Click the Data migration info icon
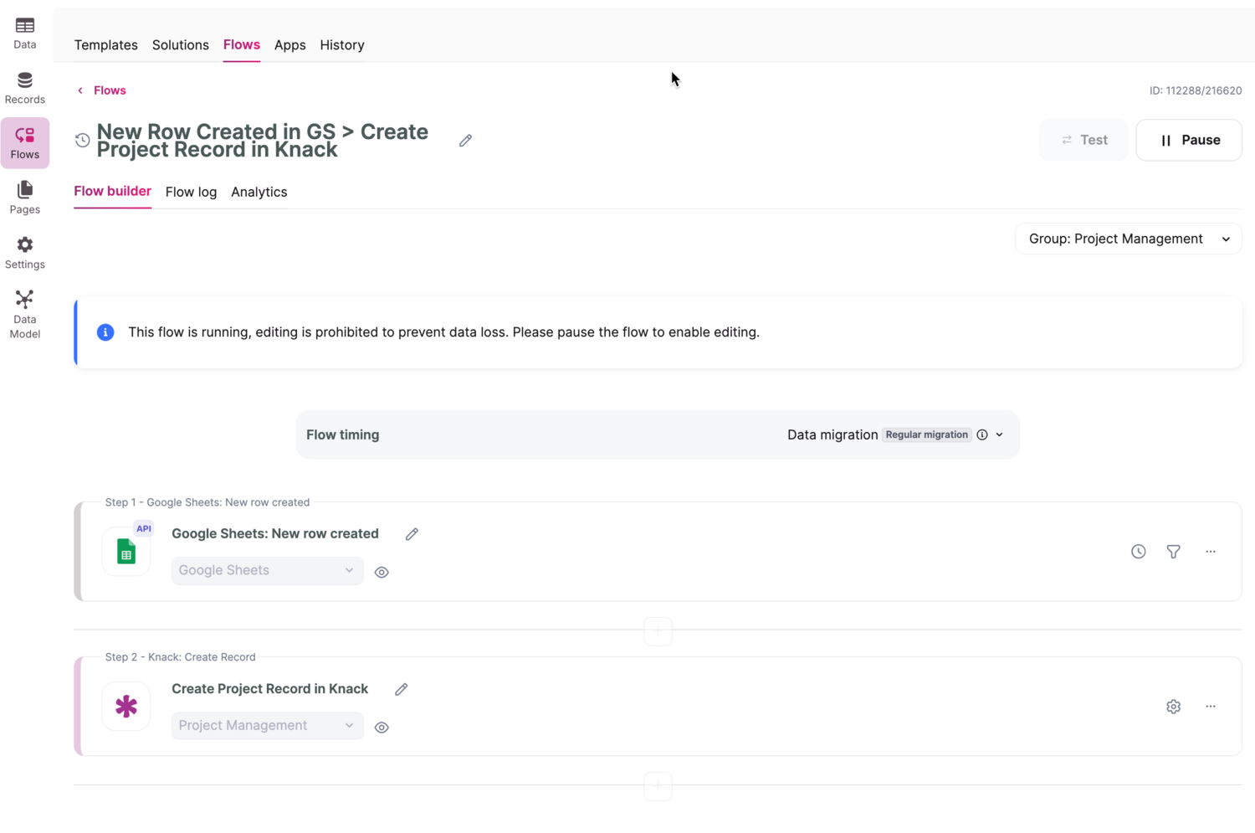Viewport: 1255px width, 833px height. coord(982,435)
